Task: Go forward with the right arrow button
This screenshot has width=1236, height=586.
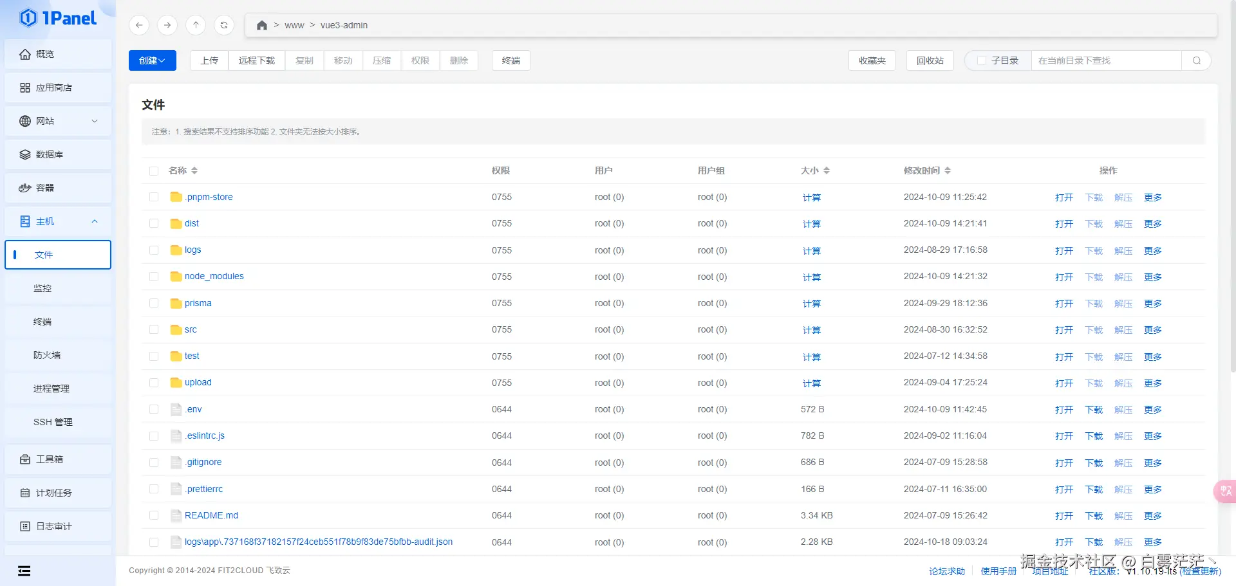Action: 167,25
